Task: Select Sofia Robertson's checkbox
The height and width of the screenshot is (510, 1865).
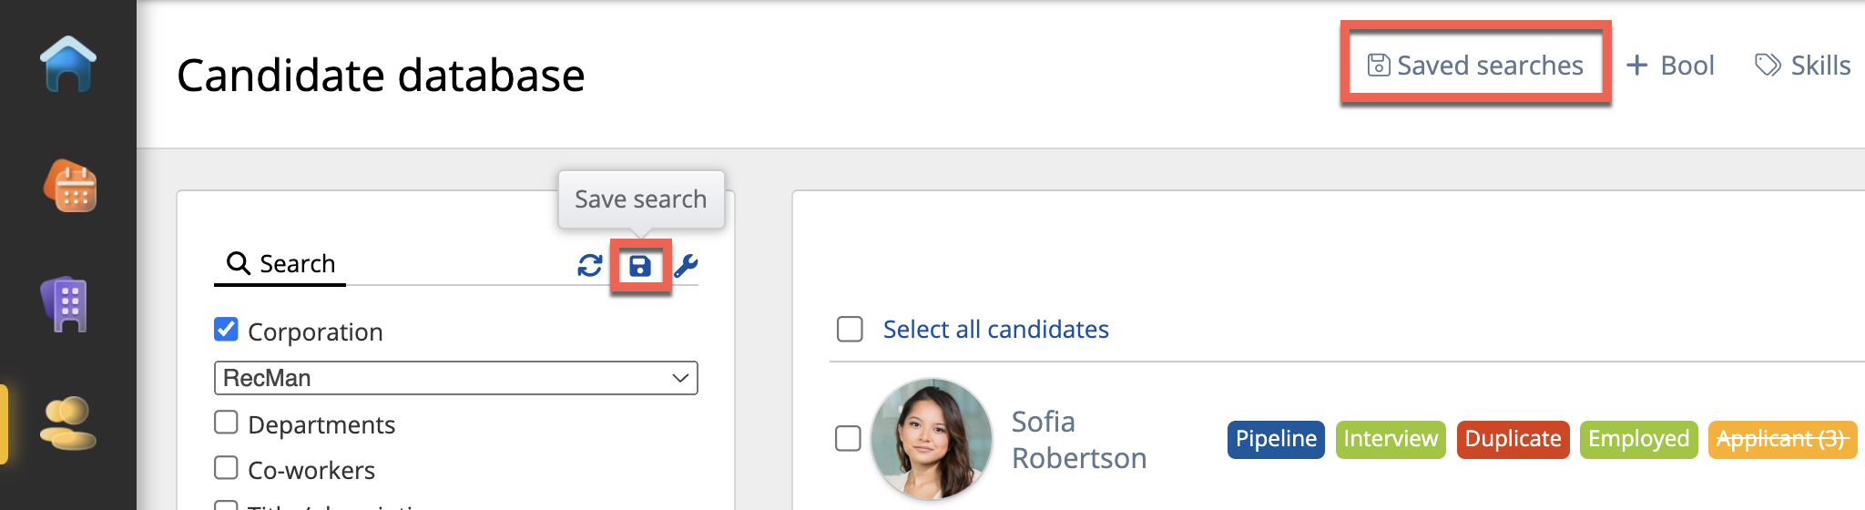Action: (848, 438)
